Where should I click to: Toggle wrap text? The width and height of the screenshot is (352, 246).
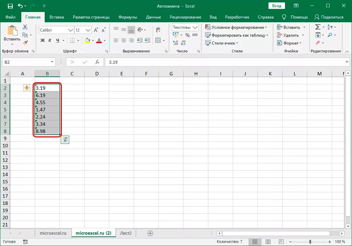point(158,29)
